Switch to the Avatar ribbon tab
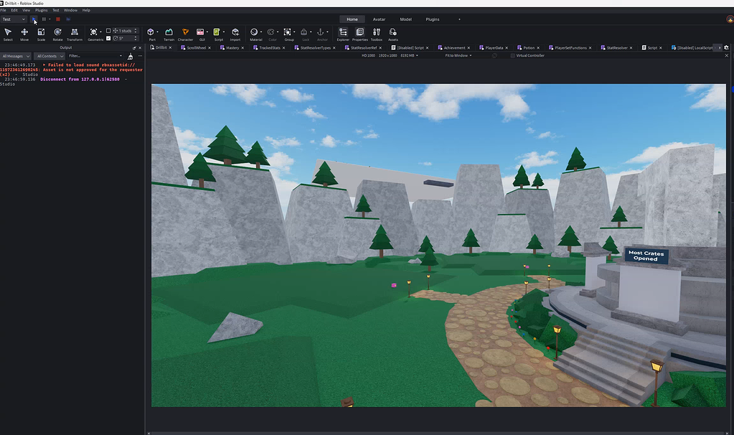This screenshot has height=435, width=734. coord(379,19)
